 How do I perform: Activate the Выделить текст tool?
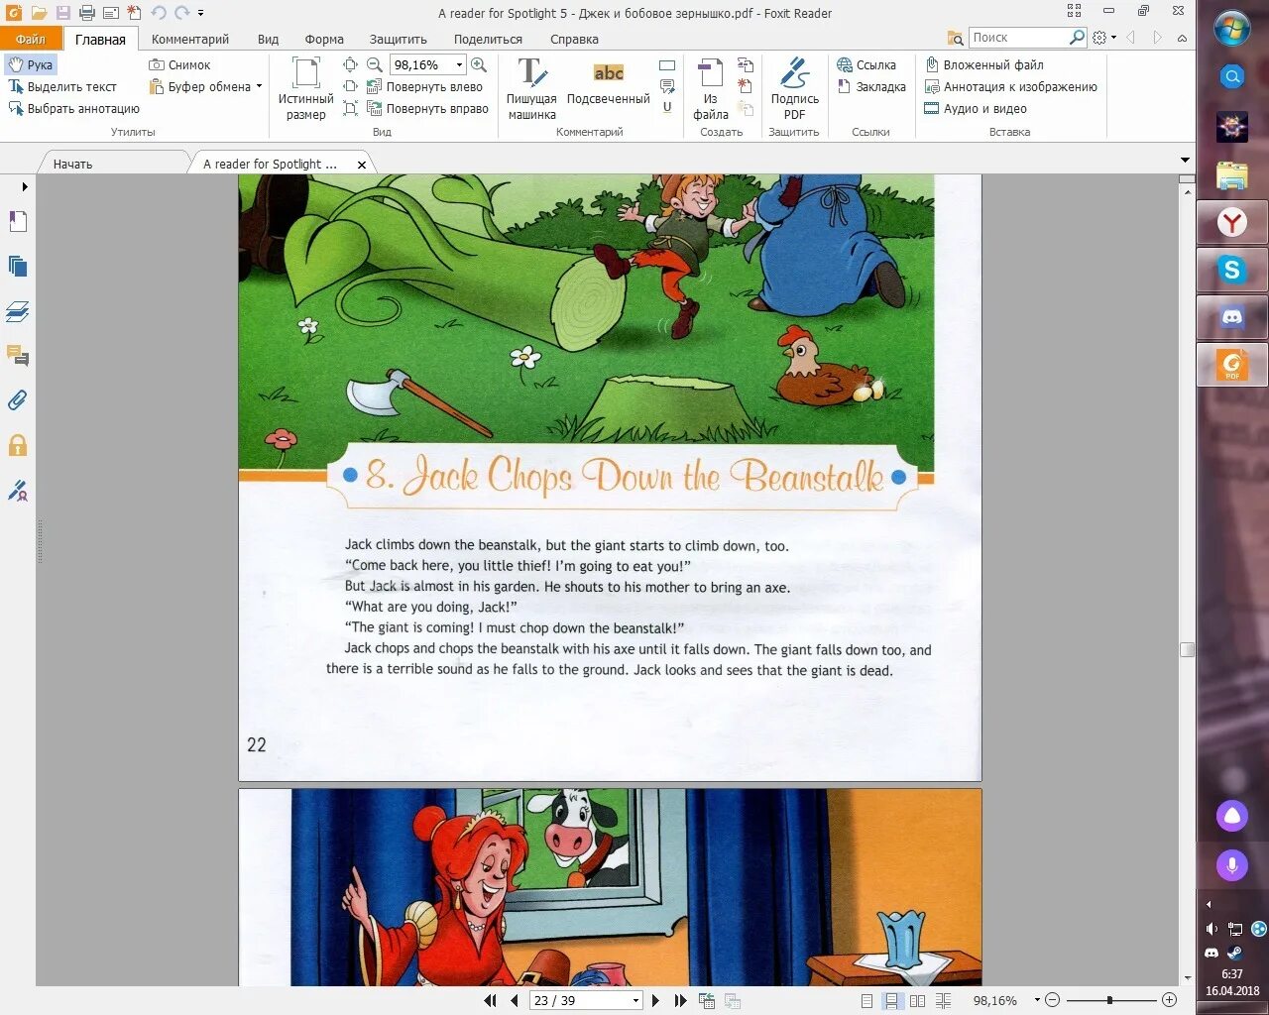click(61, 86)
